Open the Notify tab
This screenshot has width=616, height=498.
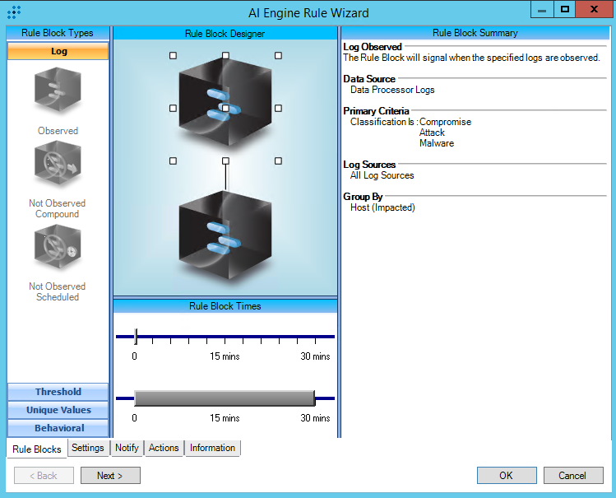[127, 448]
